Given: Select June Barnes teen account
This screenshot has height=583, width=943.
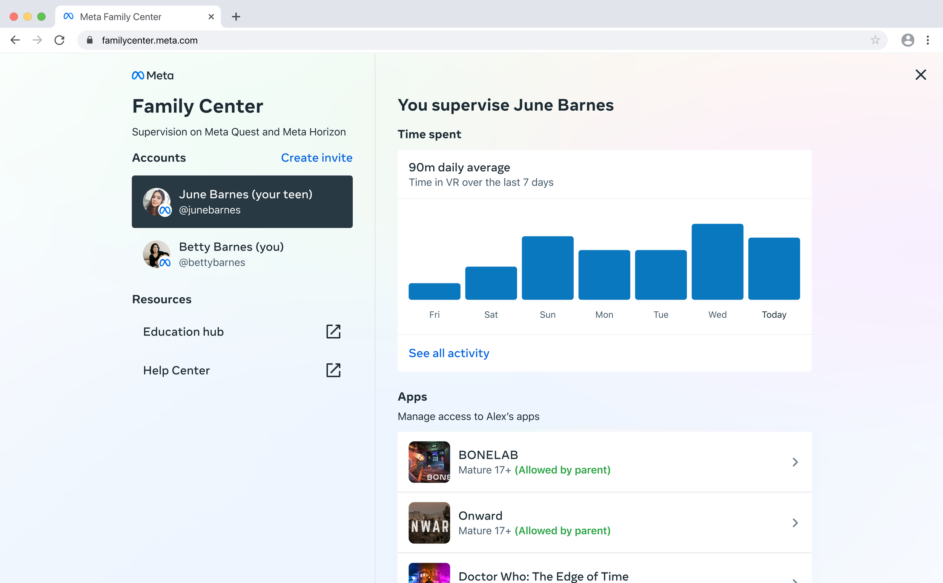Looking at the screenshot, I should tap(242, 202).
